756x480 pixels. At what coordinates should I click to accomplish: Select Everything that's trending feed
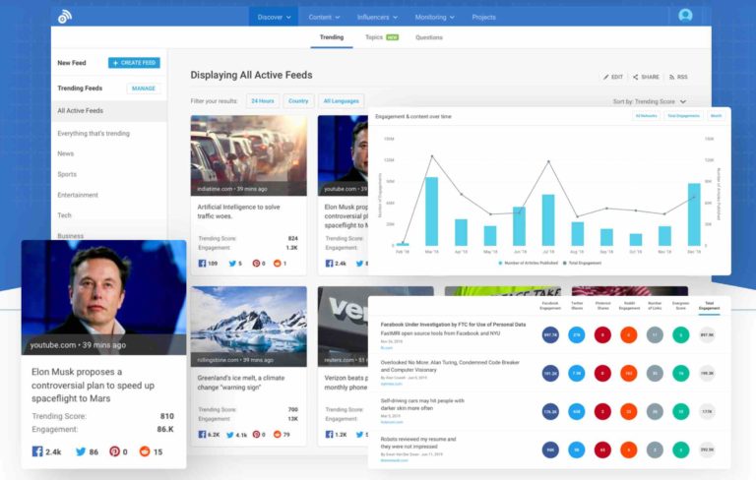click(x=94, y=134)
